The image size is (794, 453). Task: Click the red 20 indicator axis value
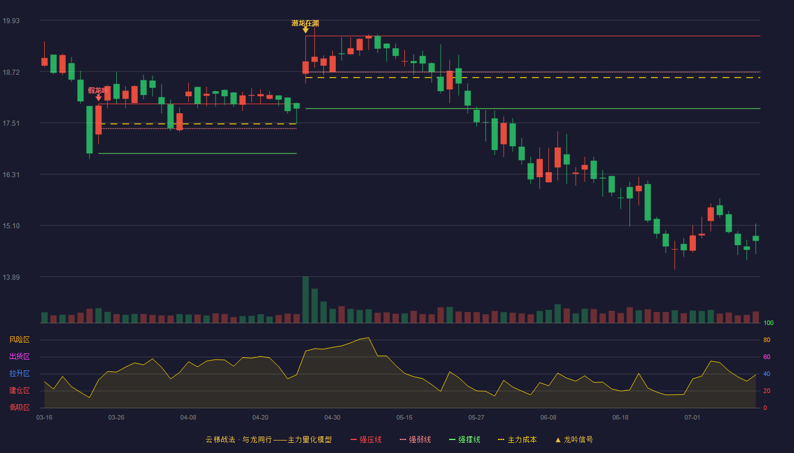click(767, 391)
